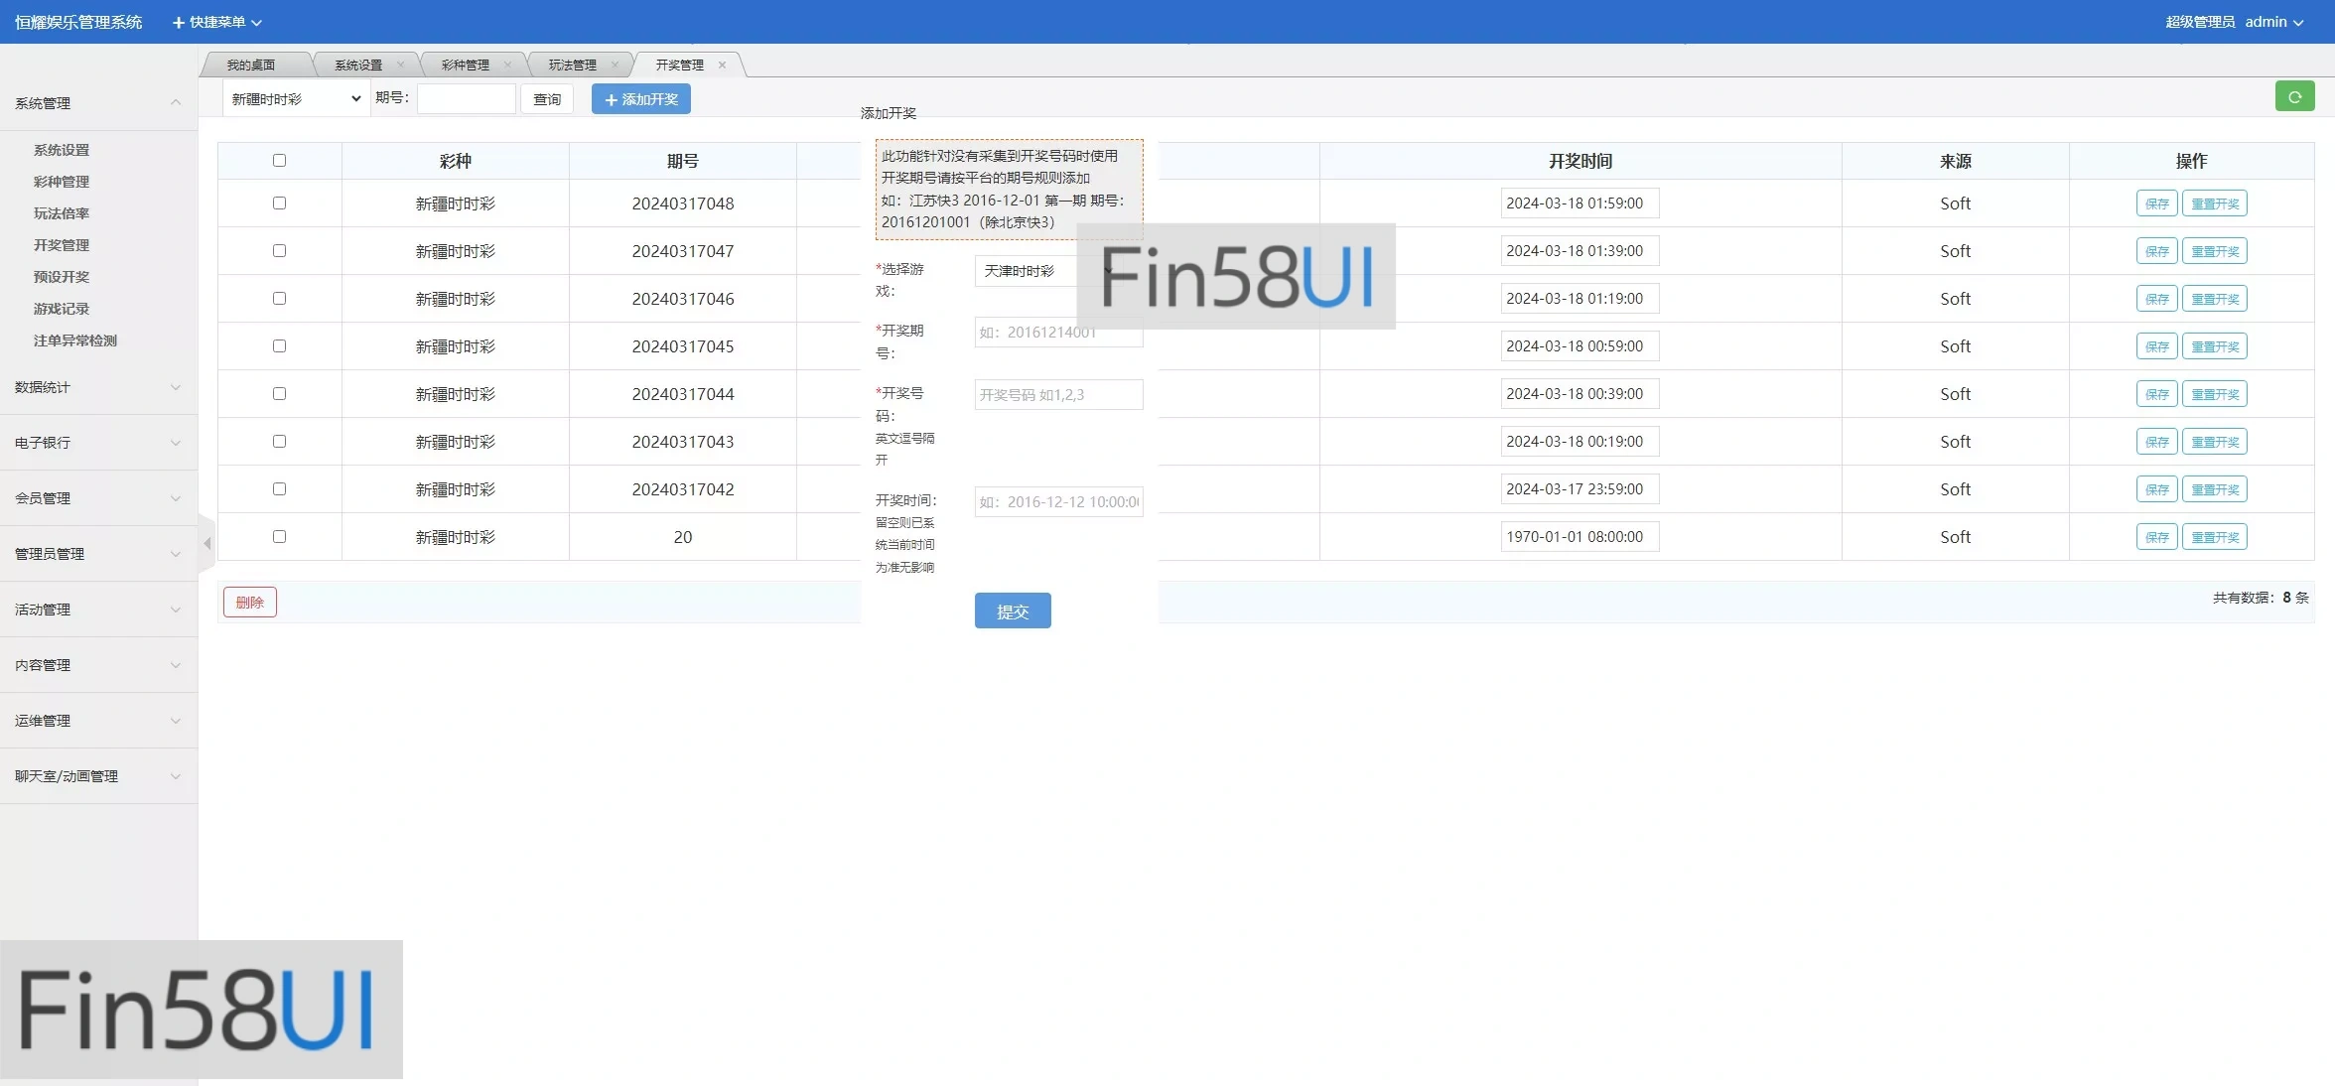Click the plus icon on 添加开奖 button
The image size is (2335, 1086).
click(x=612, y=99)
